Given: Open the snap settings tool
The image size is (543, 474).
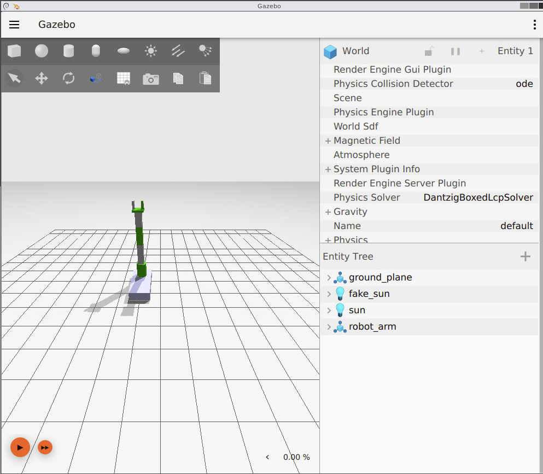Looking at the screenshot, I should coord(96,78).
